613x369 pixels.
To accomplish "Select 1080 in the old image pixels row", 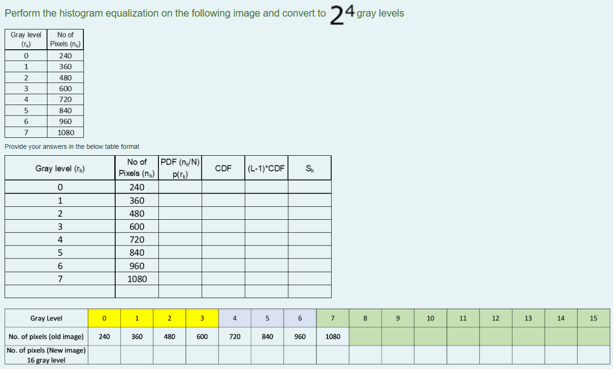I will pyautogui.click(x=333, y=336).
